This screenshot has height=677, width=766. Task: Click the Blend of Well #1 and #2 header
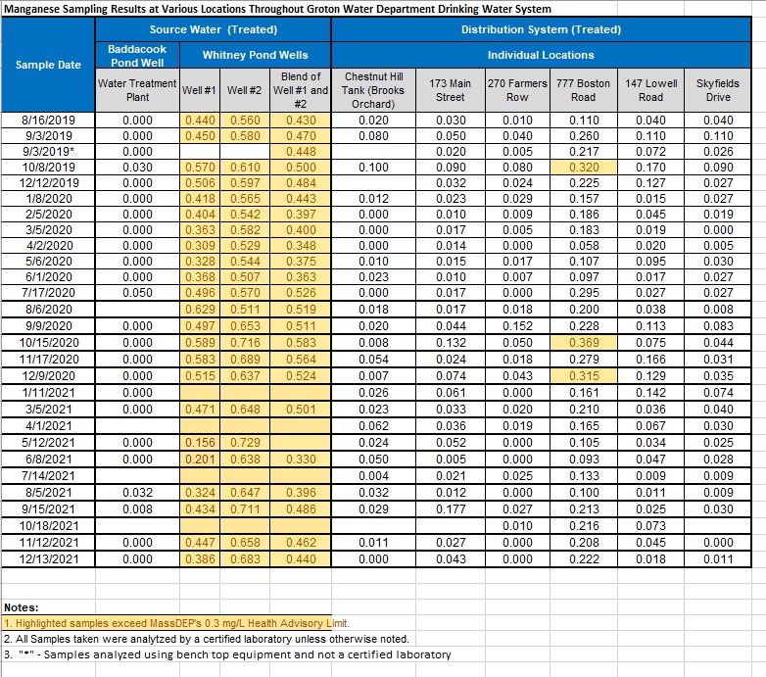tap(301, 90)
